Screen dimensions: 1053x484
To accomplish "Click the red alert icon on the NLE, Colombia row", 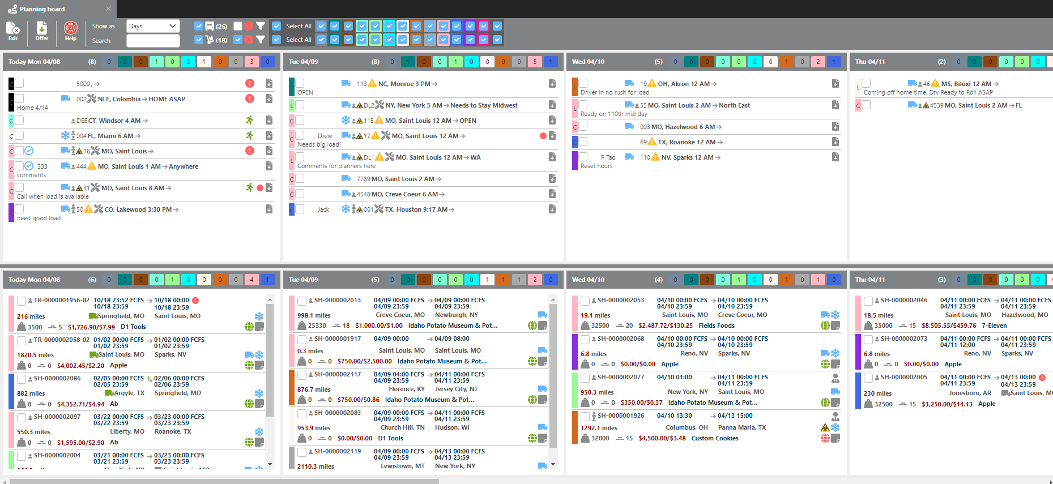I will click(x=250, y=98).
